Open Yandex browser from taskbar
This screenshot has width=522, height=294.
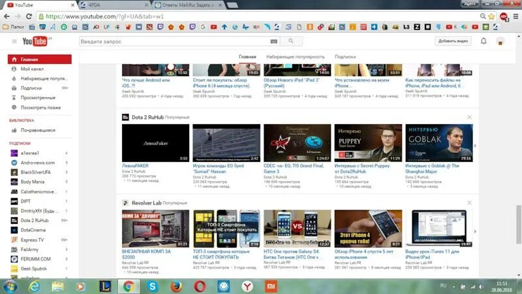coord(247,286)
